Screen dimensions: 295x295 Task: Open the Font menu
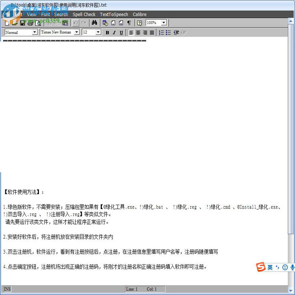click(46, 14)
